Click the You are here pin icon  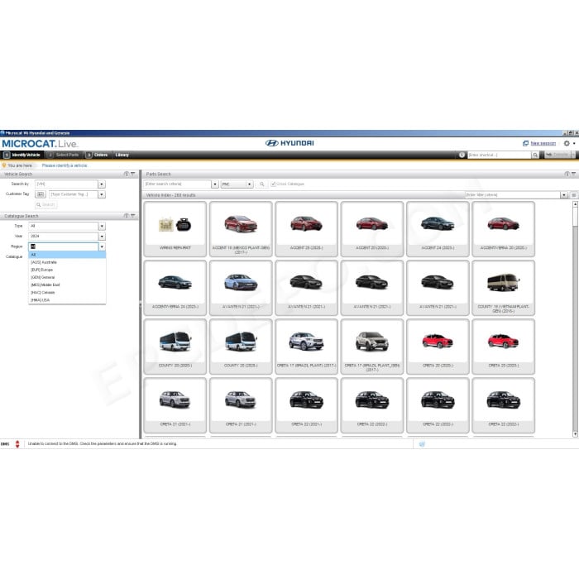pos(4,165)
